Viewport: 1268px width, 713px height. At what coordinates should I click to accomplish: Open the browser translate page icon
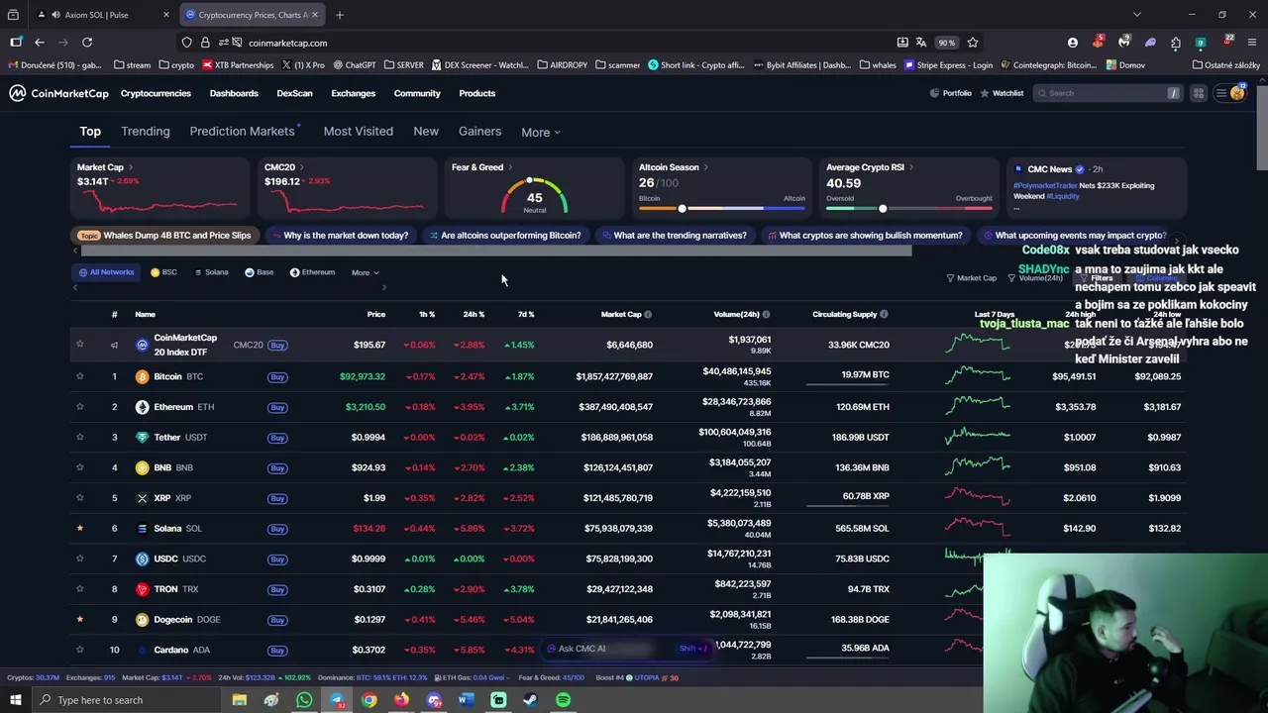(x=921, y=43)
